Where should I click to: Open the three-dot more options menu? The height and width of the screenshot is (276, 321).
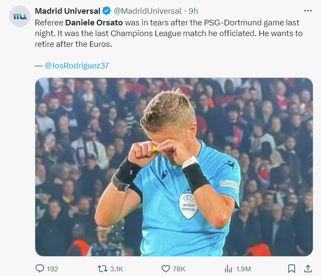[308, 11]
